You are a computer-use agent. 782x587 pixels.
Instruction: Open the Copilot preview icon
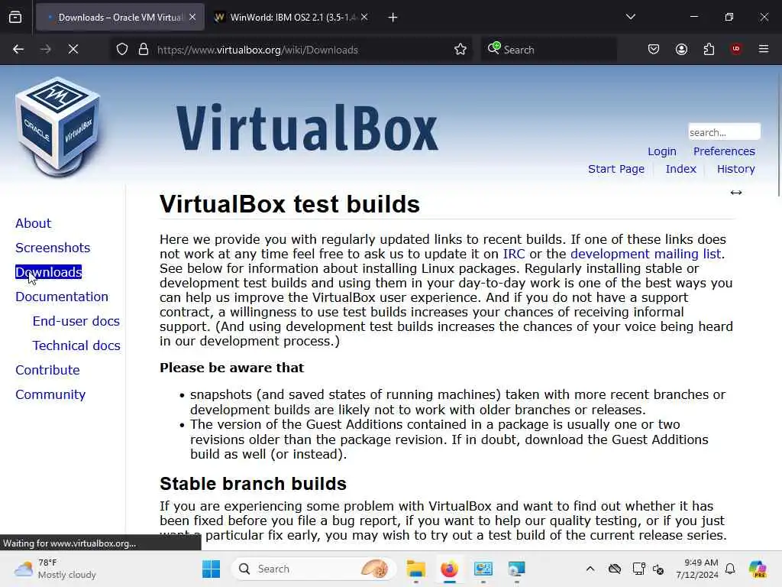point(758,569)
